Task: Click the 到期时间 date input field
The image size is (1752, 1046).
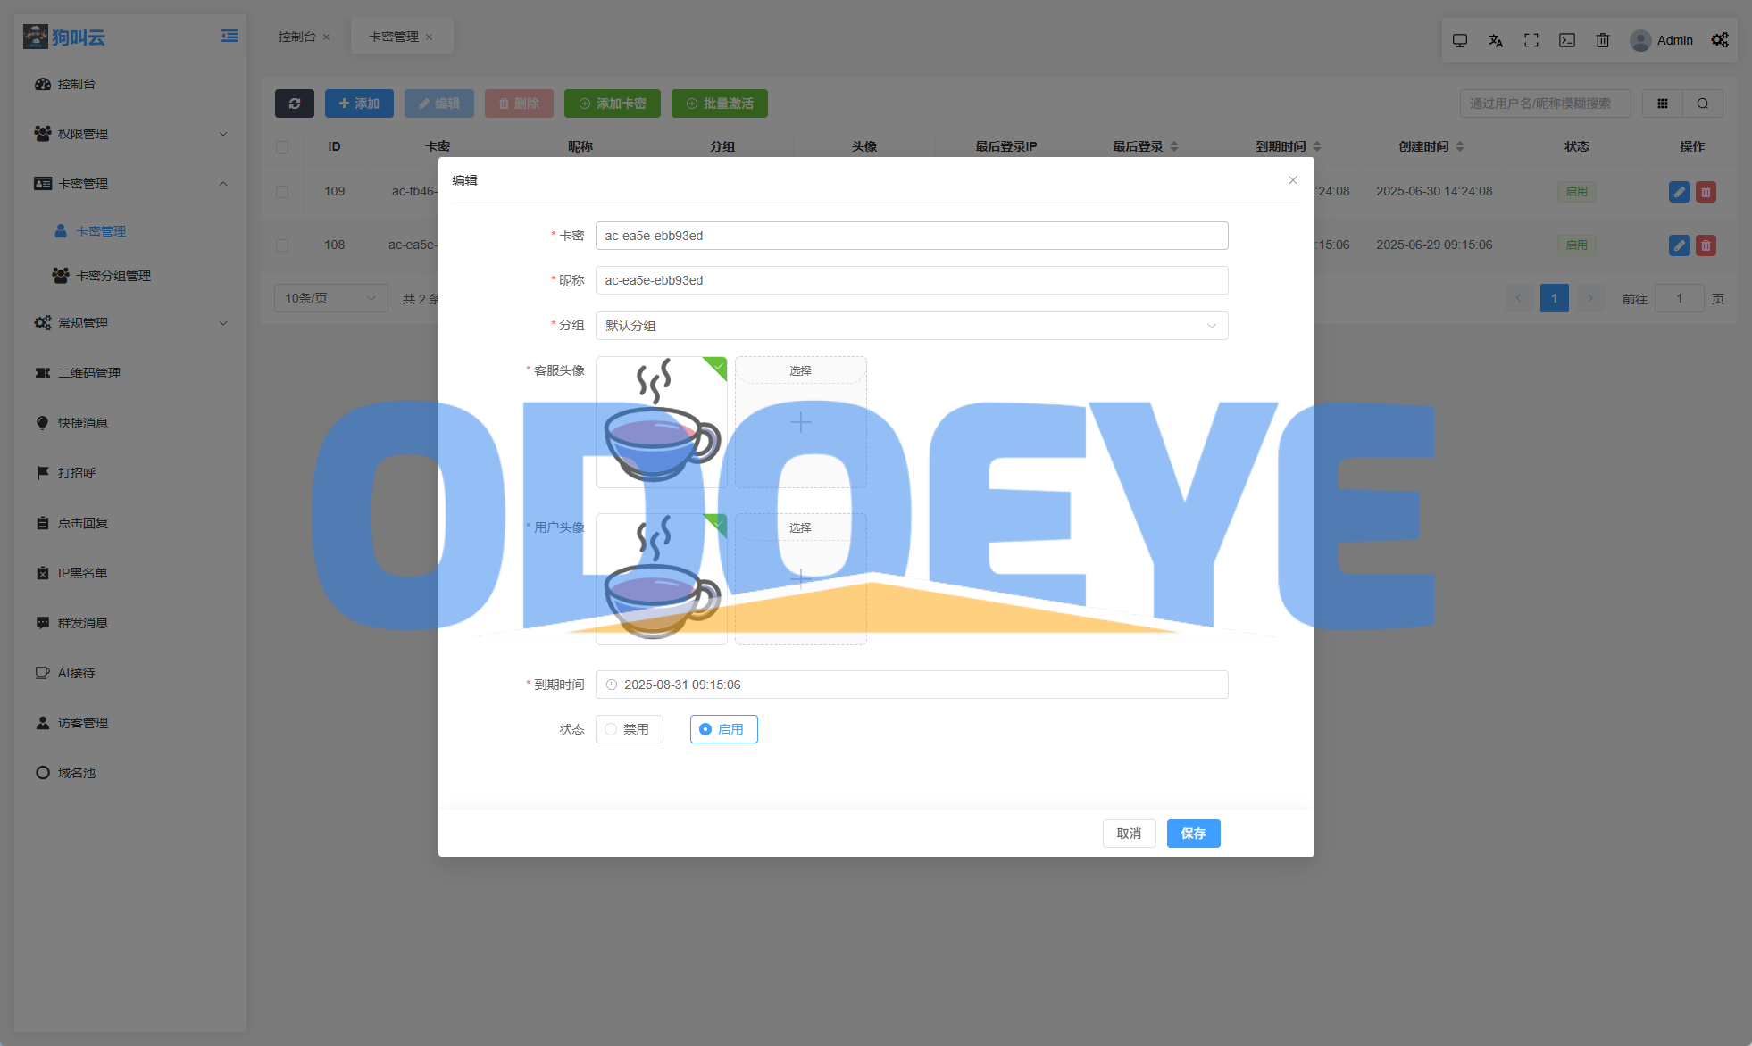Action: pyautogui.click(x=911, y=685)
